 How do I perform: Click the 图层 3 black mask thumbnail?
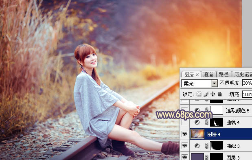217,157
